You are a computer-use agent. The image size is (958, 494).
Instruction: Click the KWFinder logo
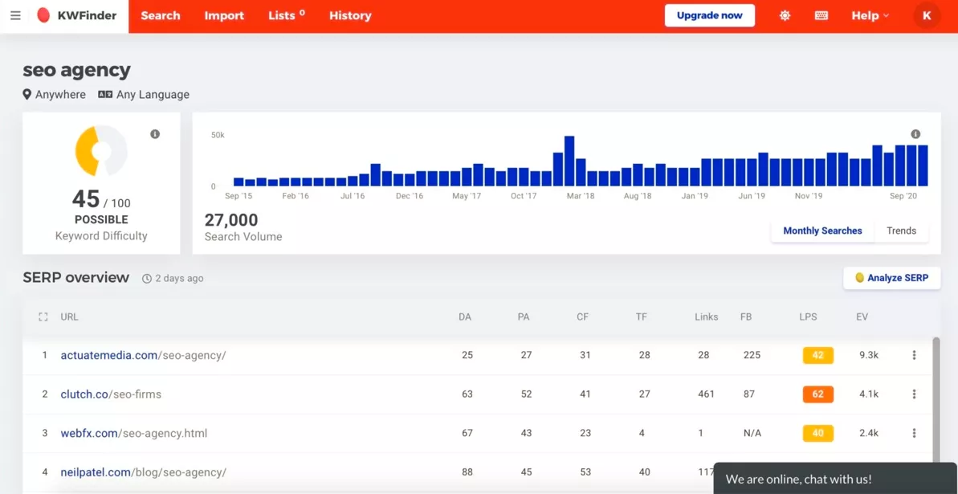(x=76, y=16)
